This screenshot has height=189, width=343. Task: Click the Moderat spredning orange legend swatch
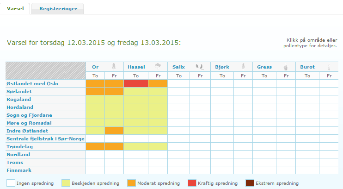(131, 183)
